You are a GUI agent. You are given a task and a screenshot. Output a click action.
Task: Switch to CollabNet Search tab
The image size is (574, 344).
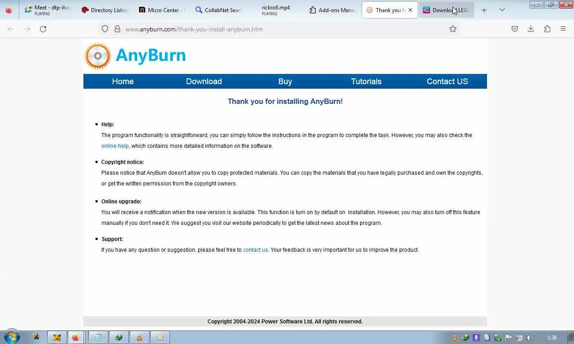[x=219, y=10]
